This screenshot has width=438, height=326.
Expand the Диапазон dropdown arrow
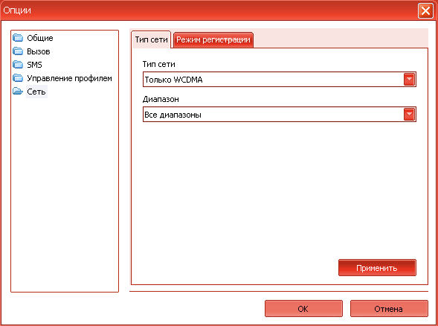tap(409, 114)
